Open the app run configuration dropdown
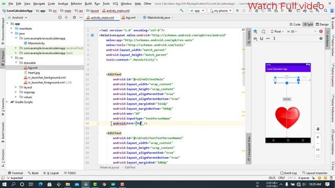 click(x=197, y=10)
